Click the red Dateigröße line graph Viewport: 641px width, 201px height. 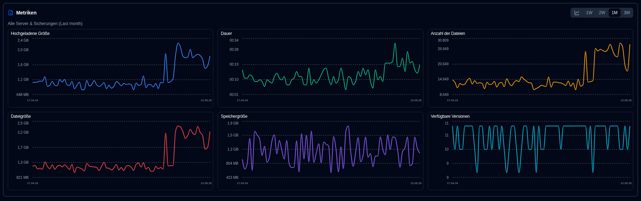[121, 149]
